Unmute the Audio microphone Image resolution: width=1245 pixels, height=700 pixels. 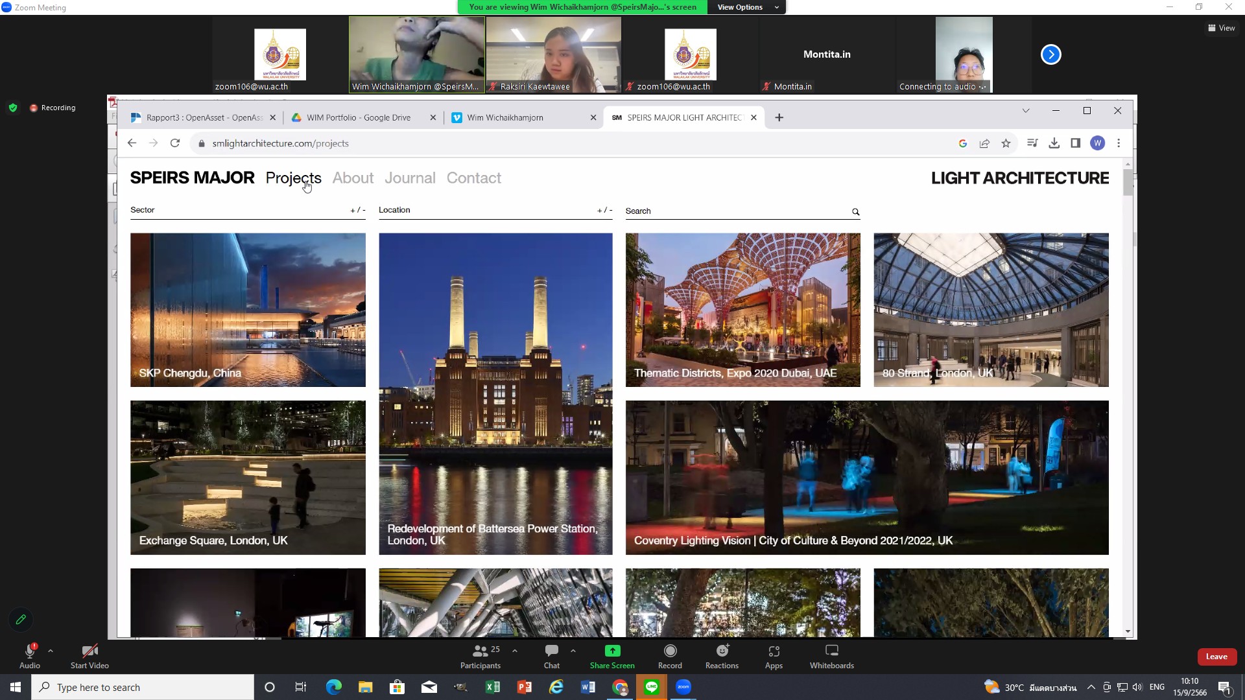(29, 651)
